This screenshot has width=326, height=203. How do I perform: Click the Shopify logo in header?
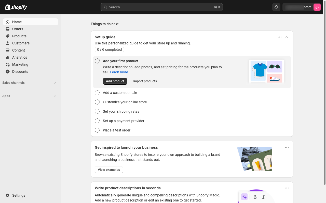16,7
